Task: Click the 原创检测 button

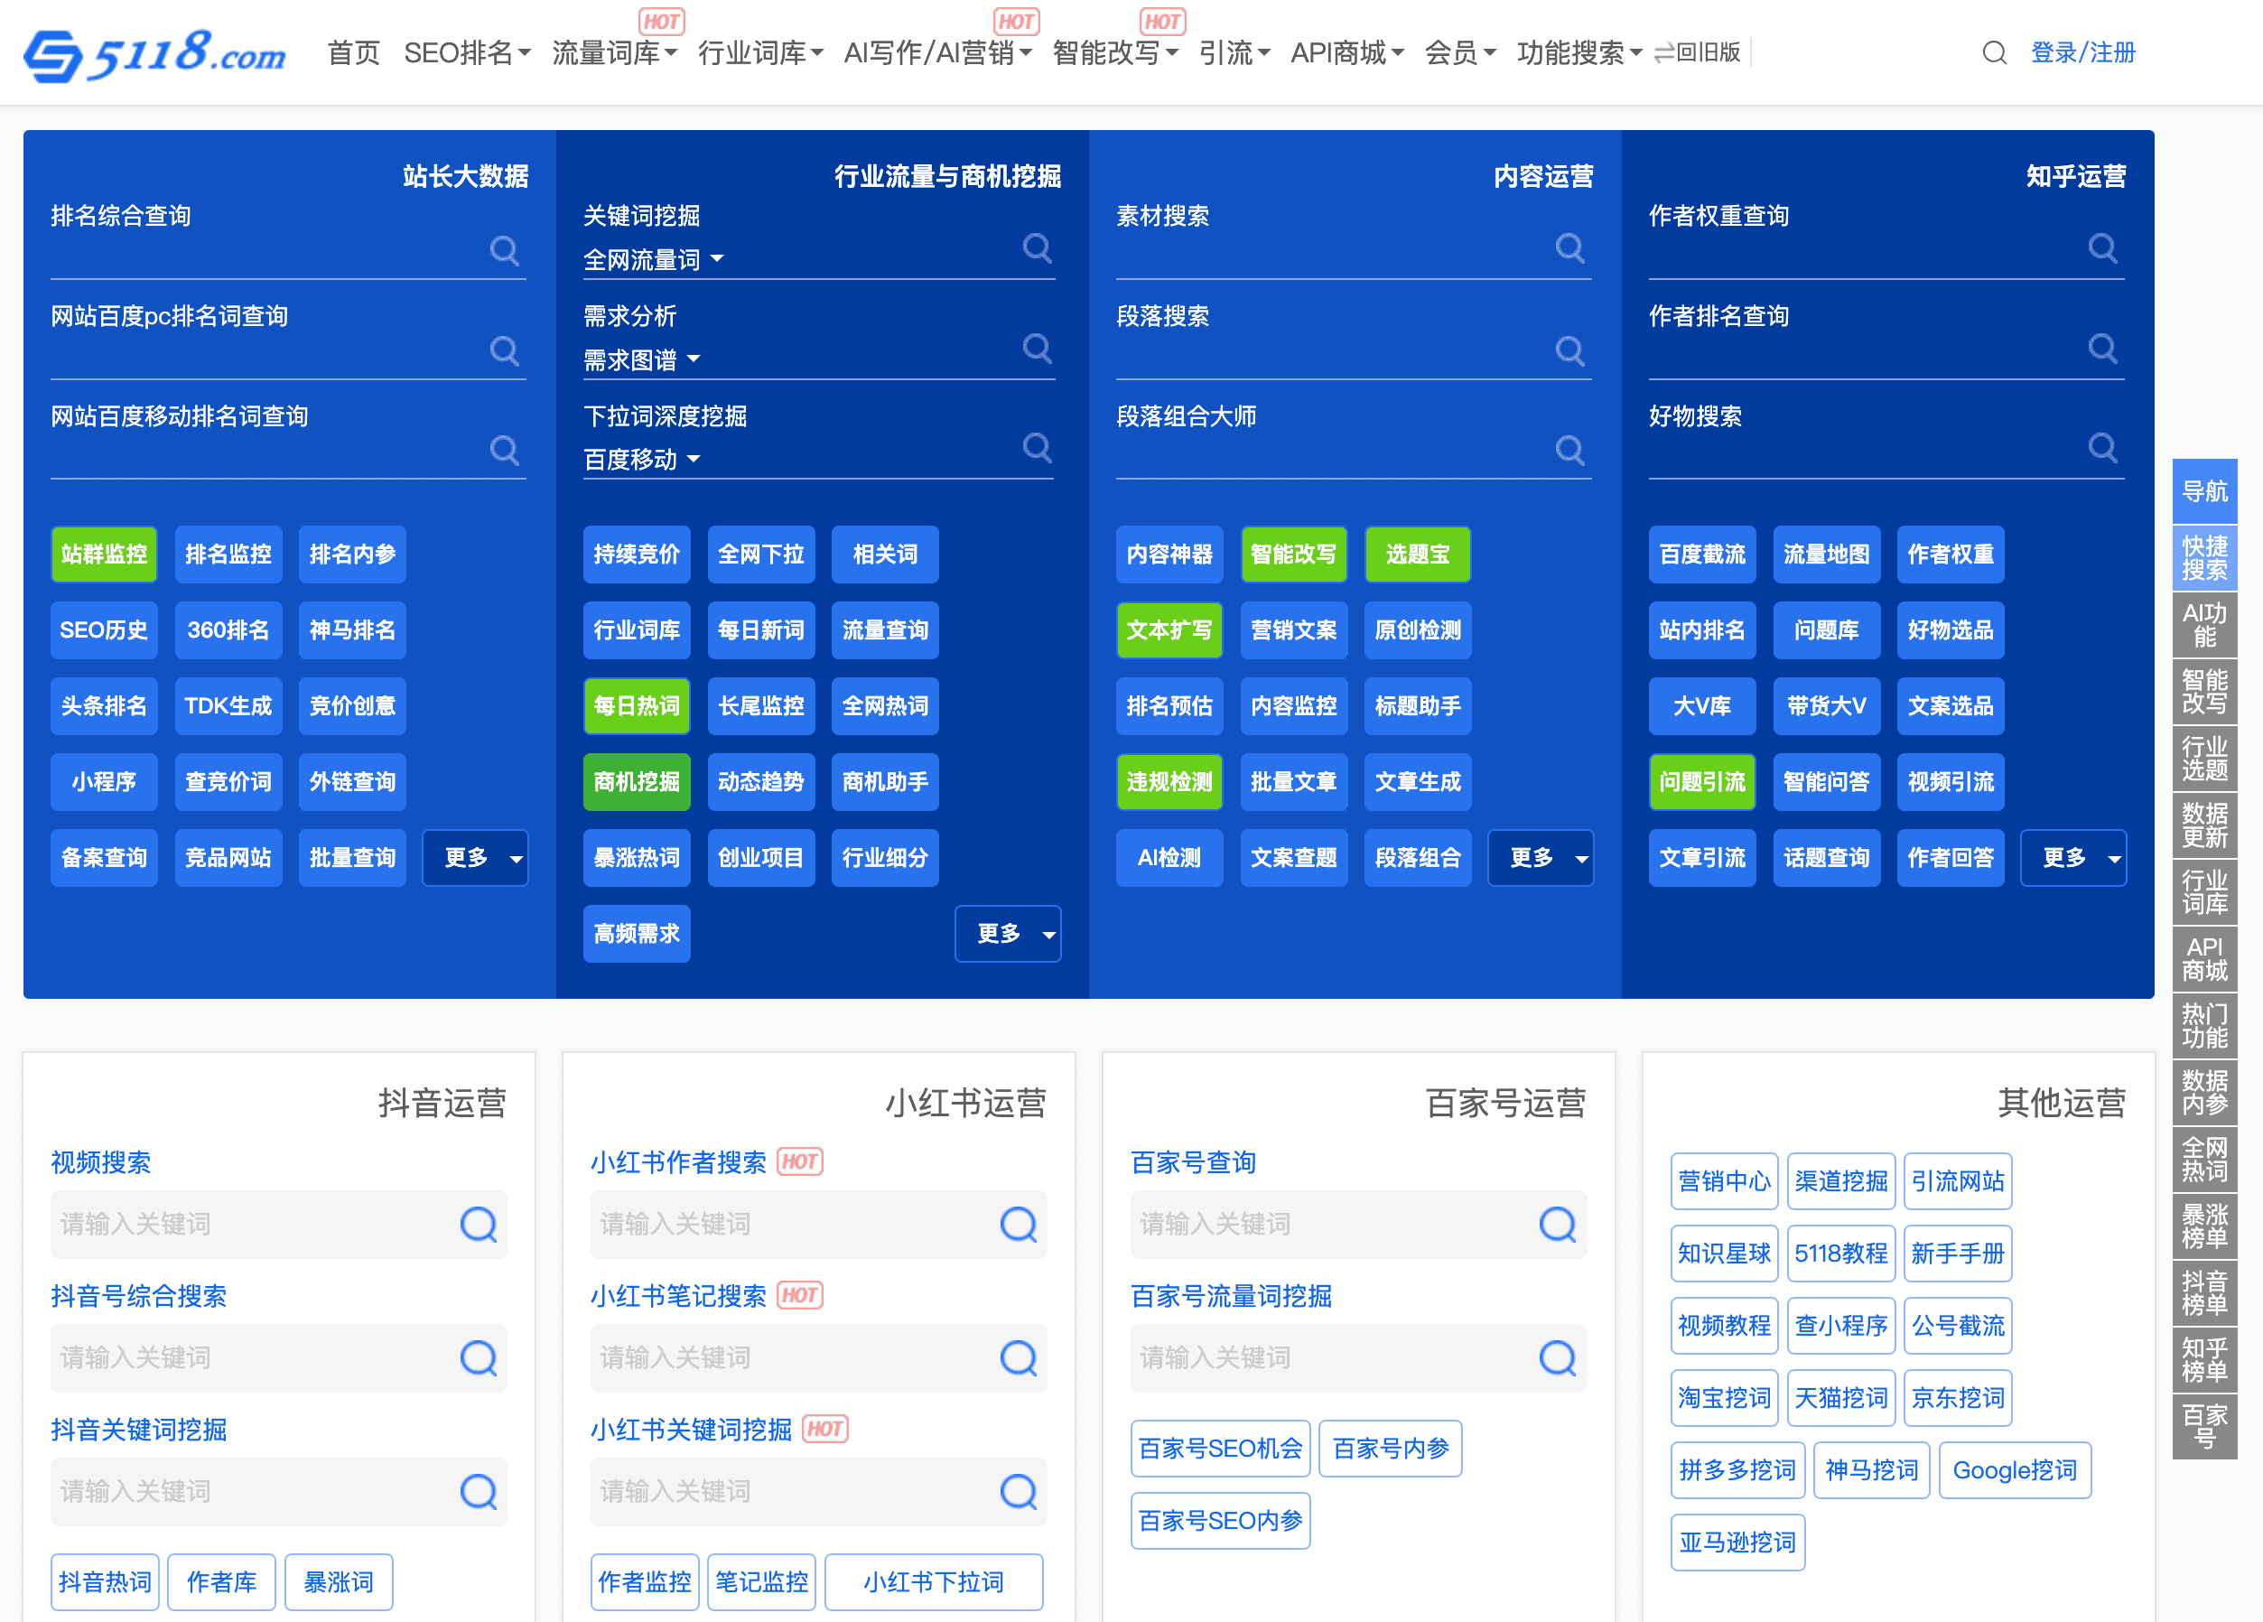Action: tap(1418, 629)
